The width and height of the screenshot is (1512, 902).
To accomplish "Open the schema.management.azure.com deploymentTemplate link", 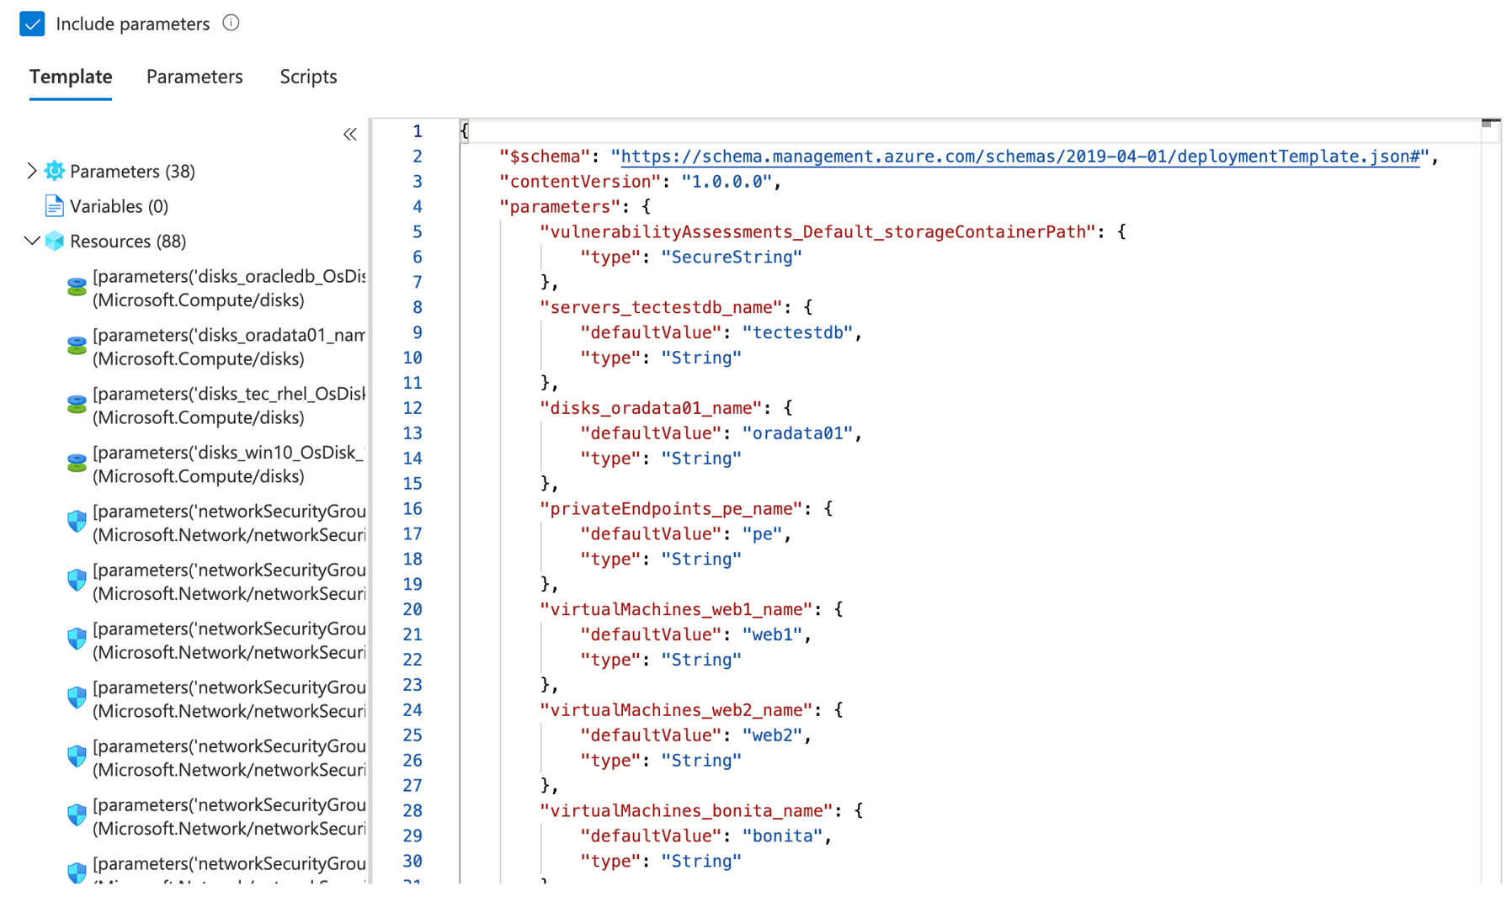I will pos(1020,157).
